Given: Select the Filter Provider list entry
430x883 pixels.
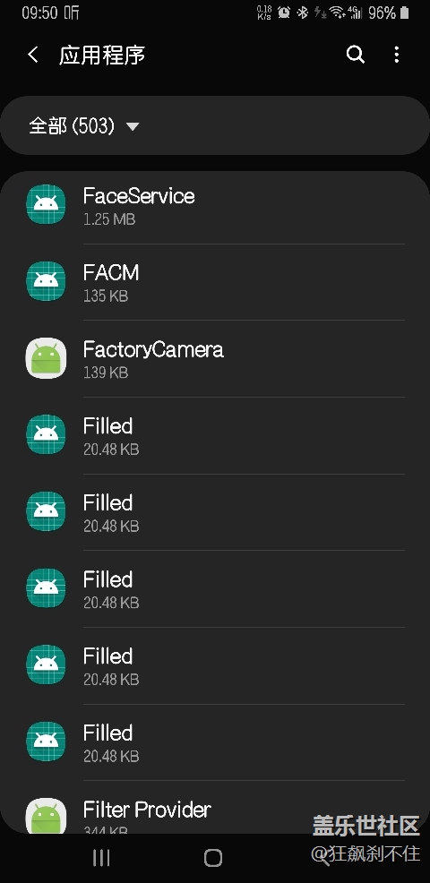Looking at the screenshot, I should (x=215, y=808).
